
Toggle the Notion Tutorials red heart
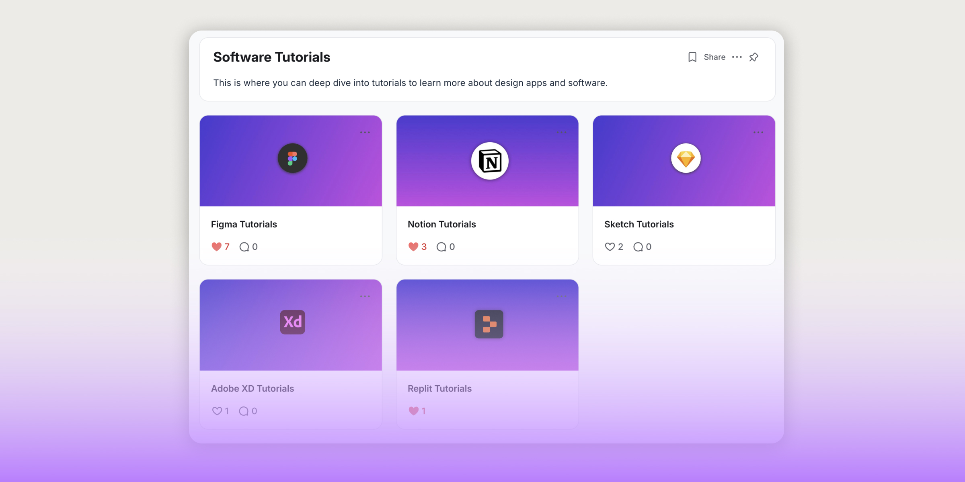(413, 247)
